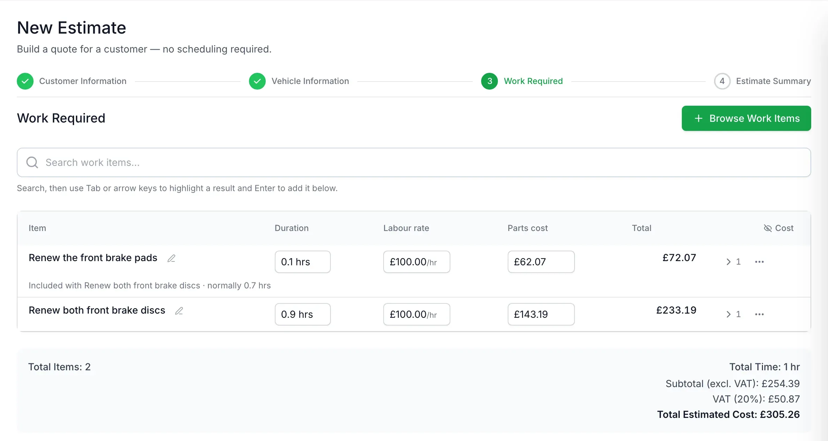Click Renew both front brake discs text
The width and height of the screenshot is (828, 441).
[97, 310]
